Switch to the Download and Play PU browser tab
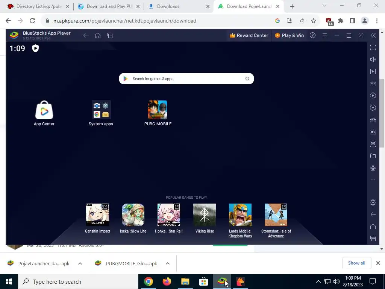 [109, 6]
